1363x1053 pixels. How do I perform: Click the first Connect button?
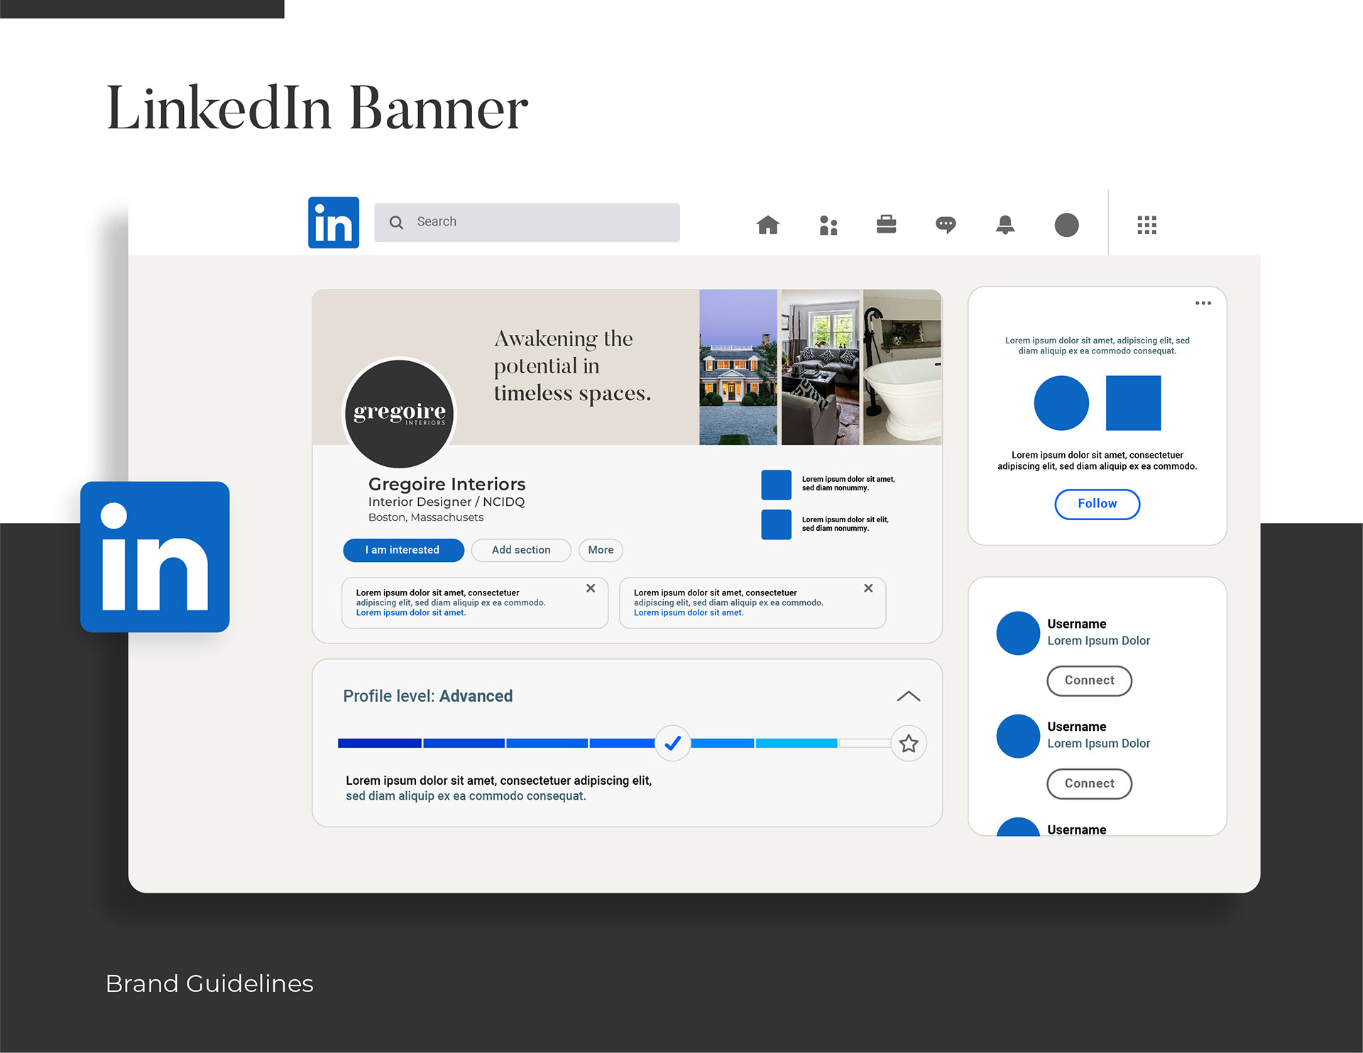(1089, 680)
